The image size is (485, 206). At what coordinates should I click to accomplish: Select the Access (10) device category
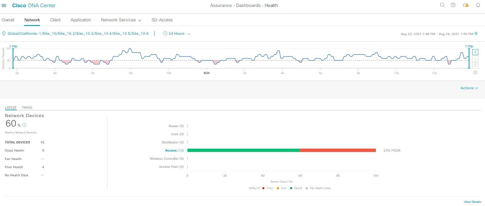click(174, 150)
